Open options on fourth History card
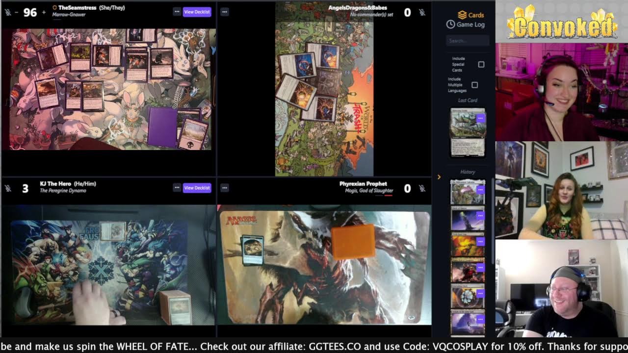 tap(480, 267)
